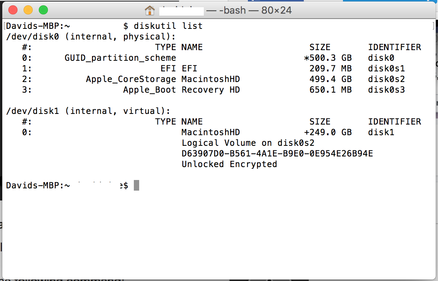Click the Apple_CoreStorage type entry
This screenshot has width=438, height=281.
pyautogui.click(x=131, y=79)
